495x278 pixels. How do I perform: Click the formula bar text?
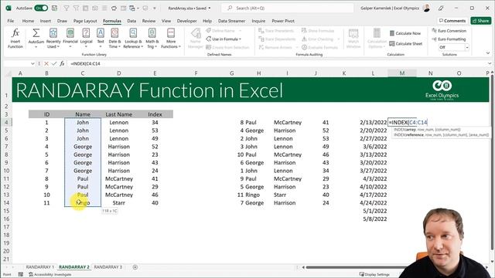(x=85, y=63)
